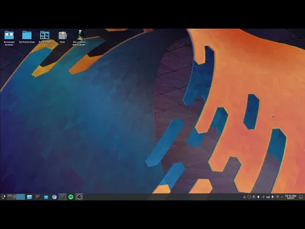Open the Bluetooth tray icon
Viewport: 305px width, 229px height.
pyautogui.click(x=263, y=197)
